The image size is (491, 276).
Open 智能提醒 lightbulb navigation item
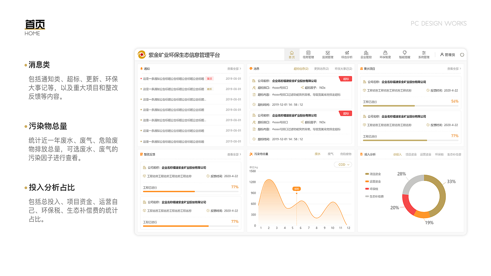click(404, 55)
